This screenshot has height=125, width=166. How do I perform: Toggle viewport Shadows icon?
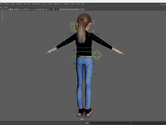click(21, 9)
